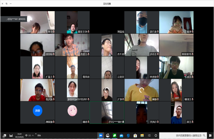Select the pink anime avatar participant tile
The width and height of the screenshot is (214, 139).
click(72, 112)
